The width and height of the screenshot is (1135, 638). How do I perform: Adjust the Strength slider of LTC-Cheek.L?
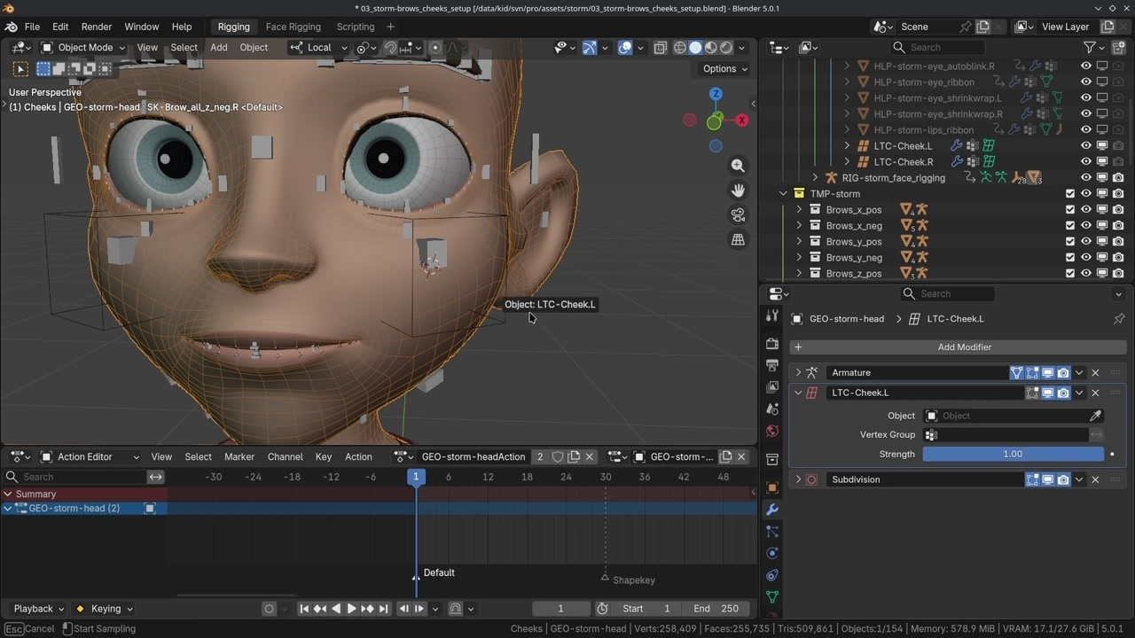click(x=1013, y=454)
